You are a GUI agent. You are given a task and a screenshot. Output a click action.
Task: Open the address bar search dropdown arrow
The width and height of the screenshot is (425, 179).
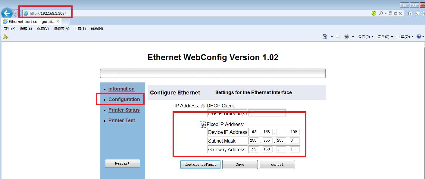point(386,14)
